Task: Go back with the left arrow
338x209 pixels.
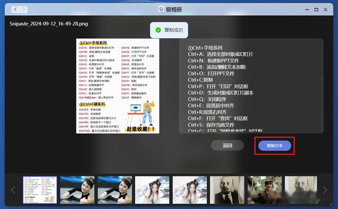Action: (15, 9)
